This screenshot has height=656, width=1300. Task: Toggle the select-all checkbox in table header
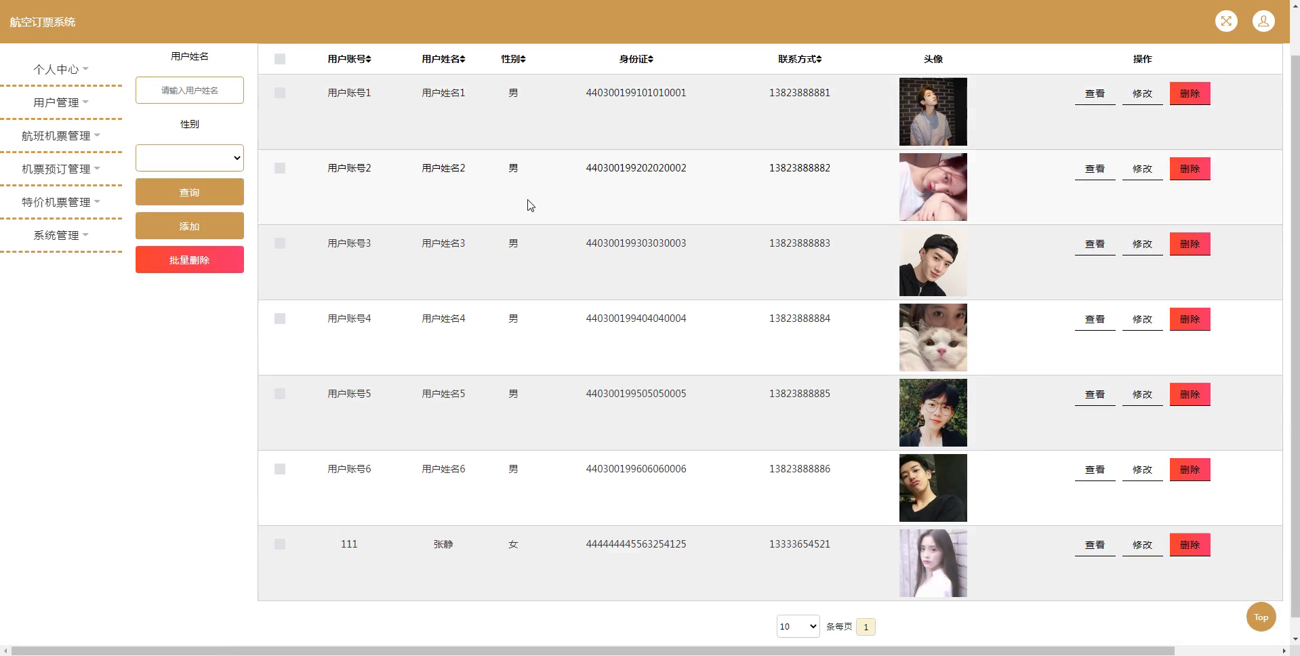[280, 59]
